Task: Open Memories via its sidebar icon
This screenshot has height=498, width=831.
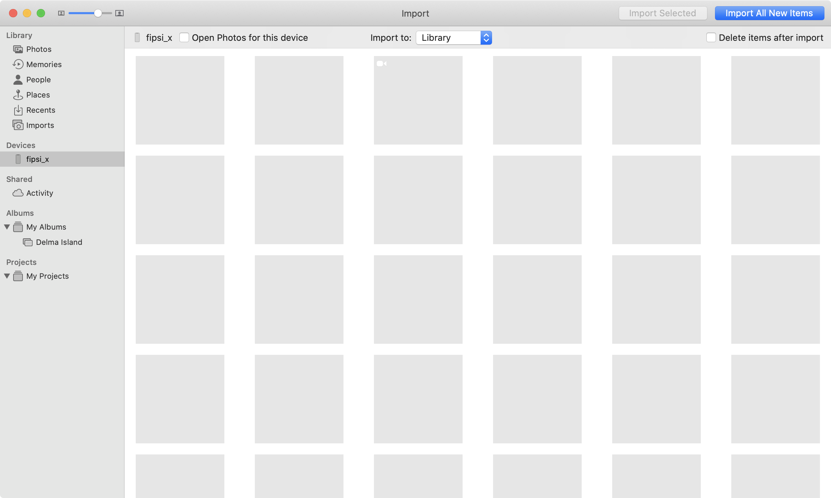Action: [x=18, y=64]
